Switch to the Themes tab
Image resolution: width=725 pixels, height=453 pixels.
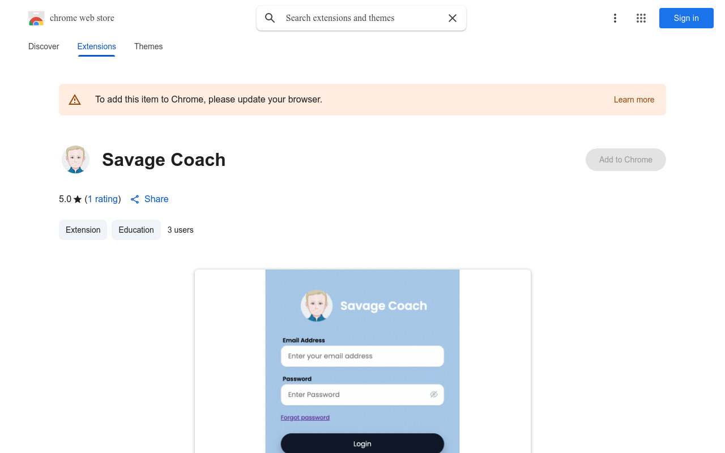(x=148, y=46)
